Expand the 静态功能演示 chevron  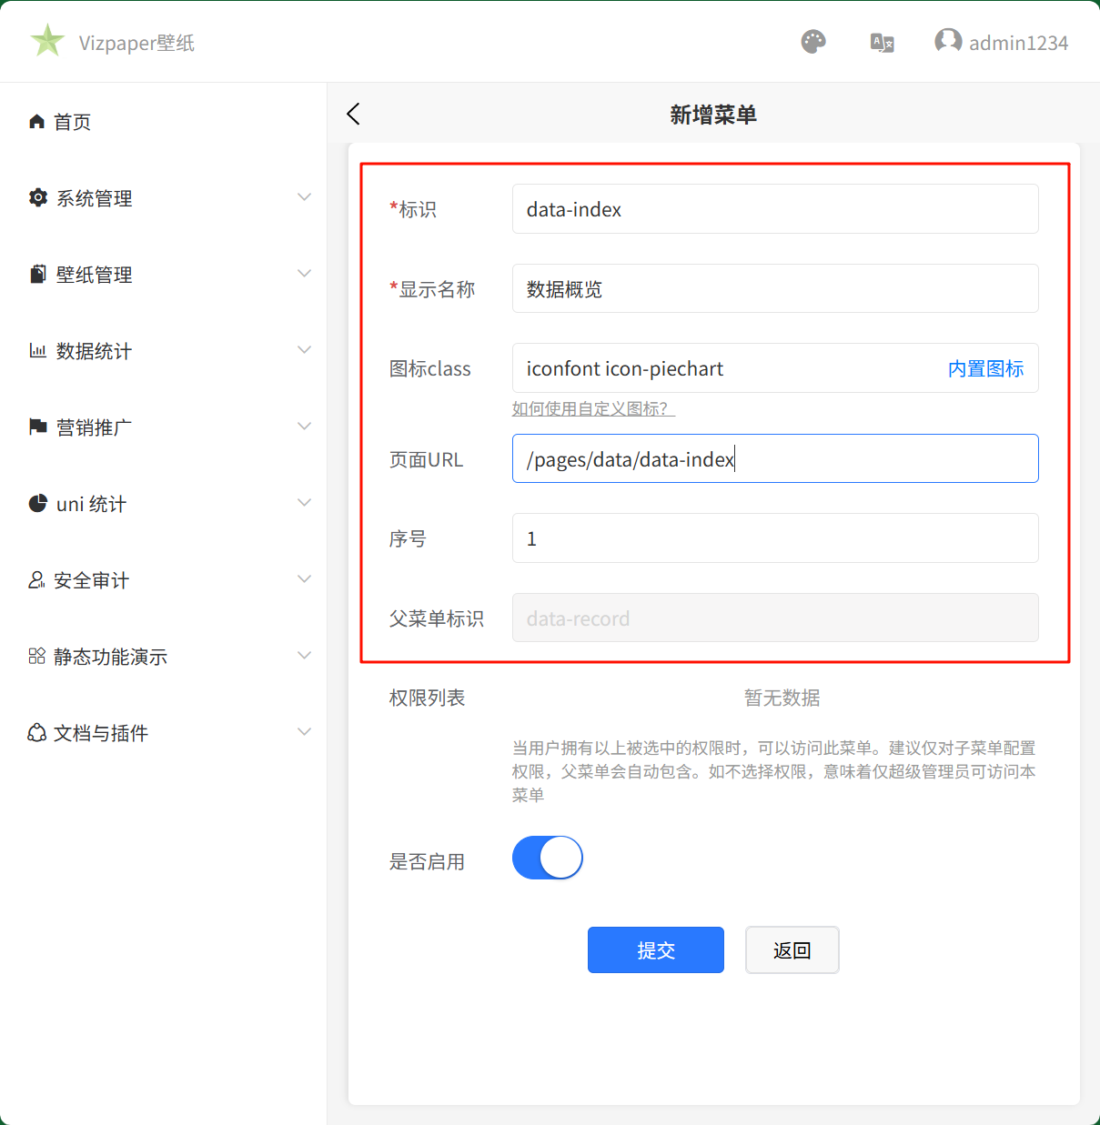[305, 655]
